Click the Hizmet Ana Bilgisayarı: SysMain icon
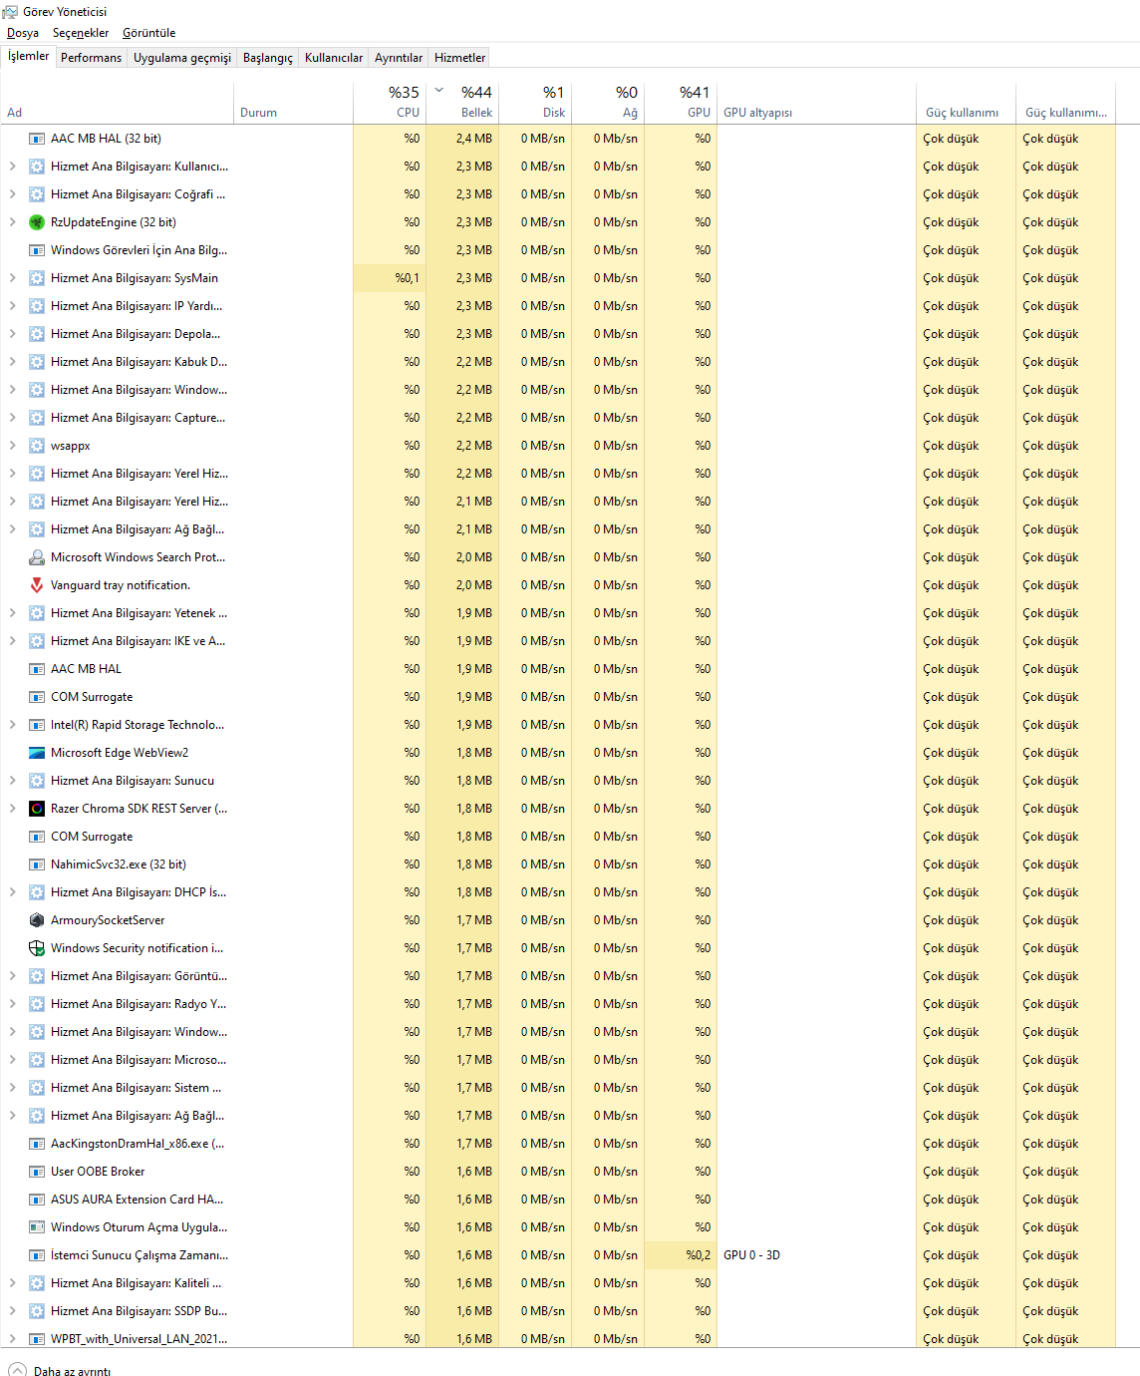The width and height of the screenshot is (1140, 1376). tap(37, 278)
